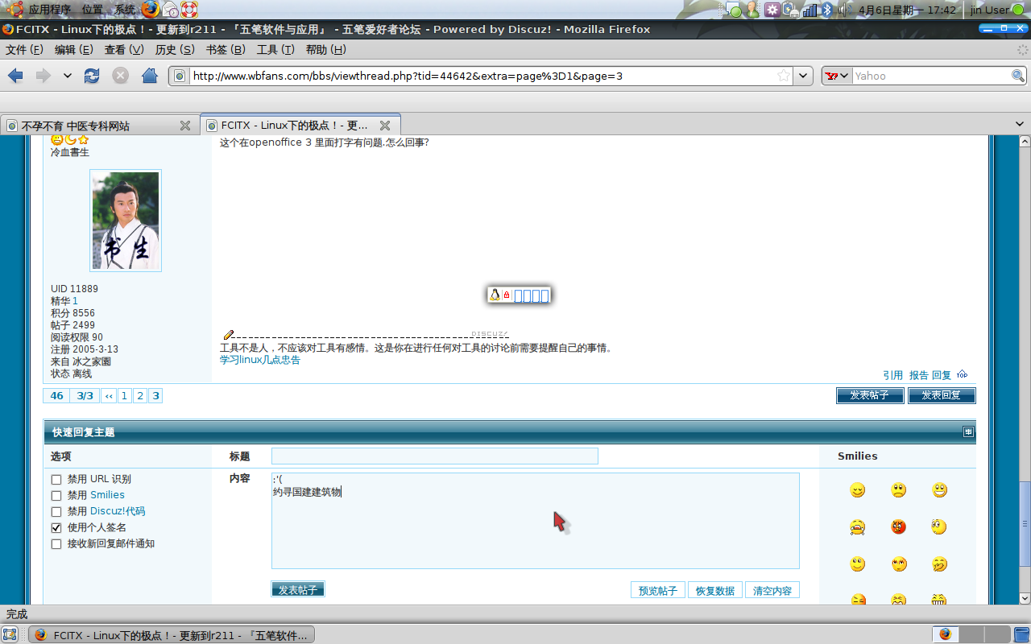The width and height of the screenshot is (1031, 644).
Task: Click the Stop loading icon
Action: pyautogui.click(x=120, y=76)
